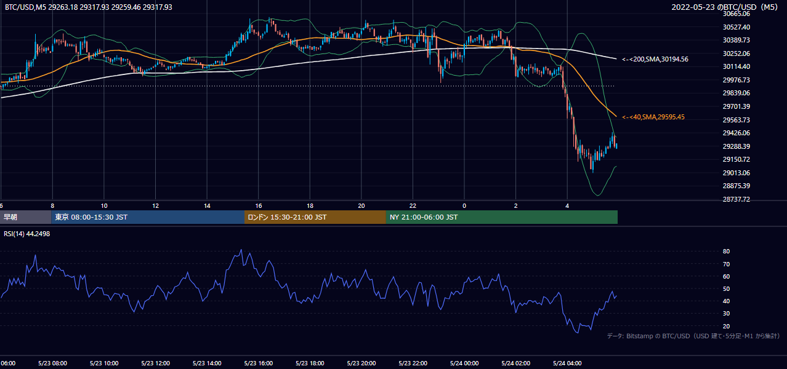Screen dimensions: 787x369
Task: Click the 5/23 08:00 time label
Action: pos(52,363)
